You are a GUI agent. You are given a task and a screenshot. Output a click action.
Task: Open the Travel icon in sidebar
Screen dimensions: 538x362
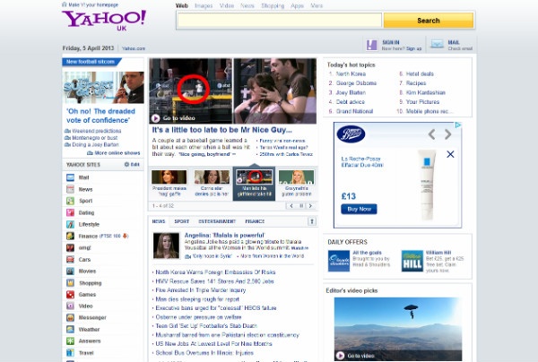click(x=70, y=352)
